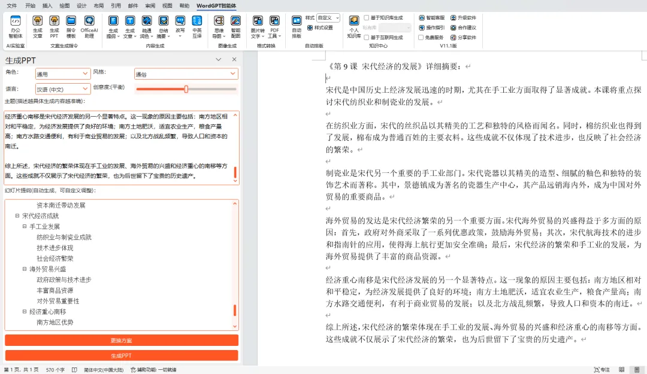Viewport: 647px width, 374px height.
Task: Select 南方地区优势 tree item
Action: tap(55, 323)
